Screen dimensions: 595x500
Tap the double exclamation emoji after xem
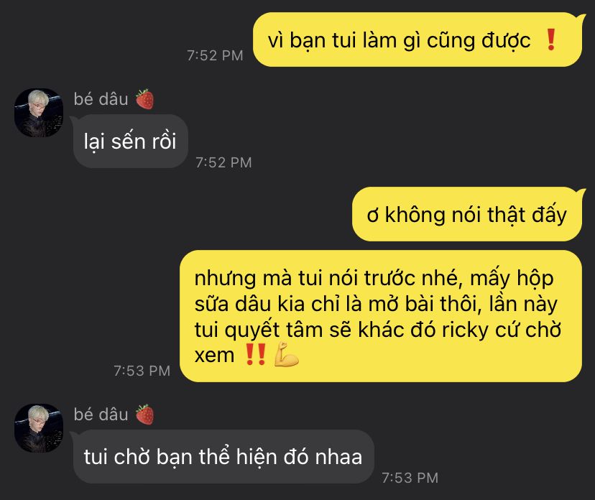coord(255,354)
